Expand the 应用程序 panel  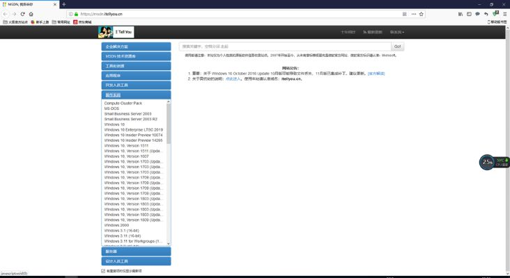136,76
